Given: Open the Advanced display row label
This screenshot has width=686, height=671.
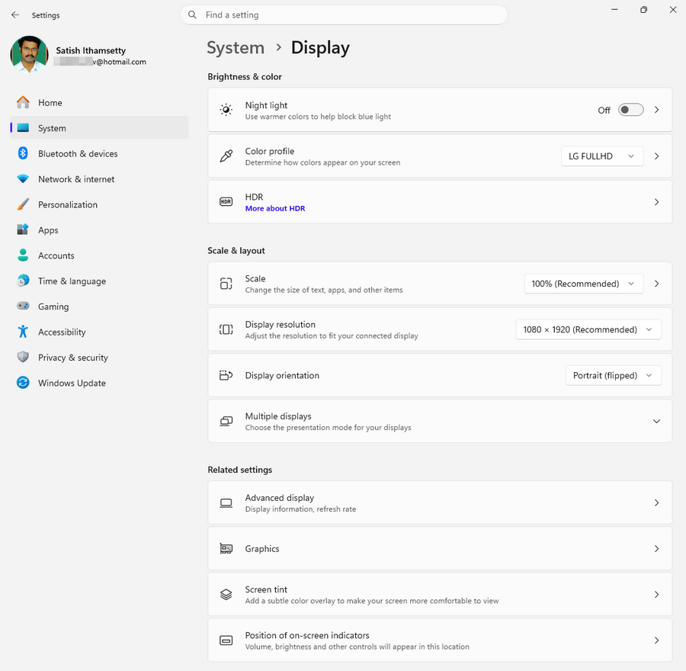Looking at the screenshot, I should pyautogui.click(x=280, y=498).
